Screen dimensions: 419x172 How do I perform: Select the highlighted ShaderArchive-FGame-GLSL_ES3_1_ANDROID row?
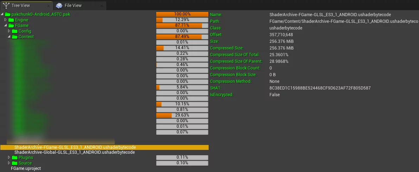75,147
